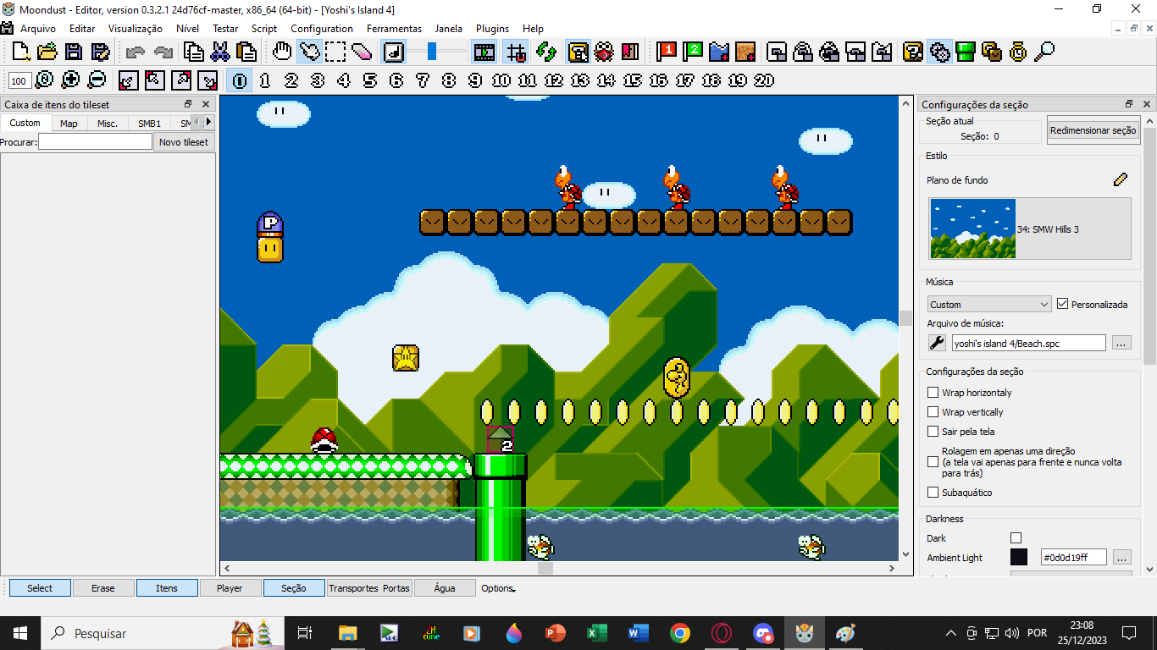Viewport: 1157px width, 650px height.
Task: Switch to the Misc. tileset tab
Action: click(x=108, y=123)
